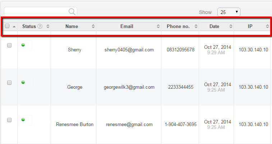
Task: Sort the table by IP column header
Action: 250,27
